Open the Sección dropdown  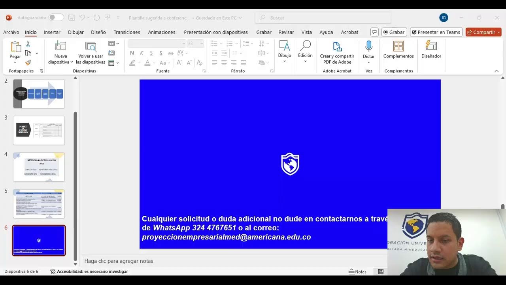pyautogui.click(x=113, y=63)
